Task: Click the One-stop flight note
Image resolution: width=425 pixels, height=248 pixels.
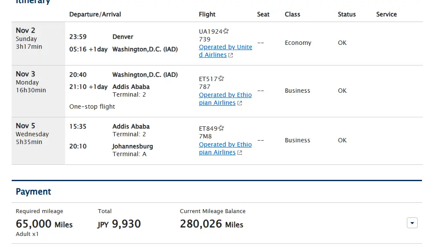Action: click(92, 107)
